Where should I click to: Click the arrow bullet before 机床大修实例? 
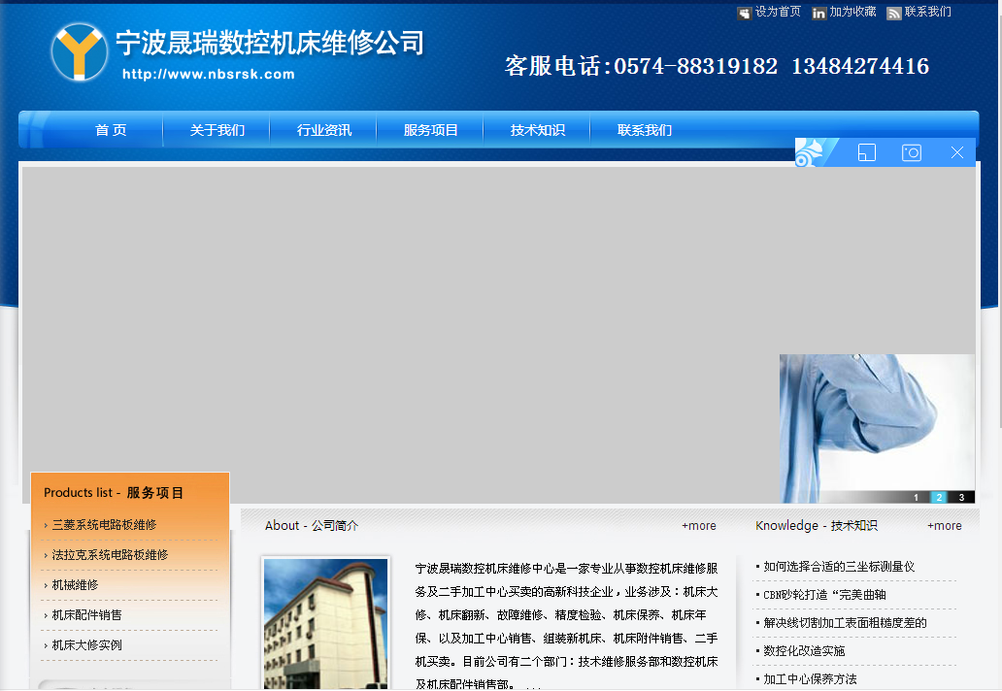(45, 644)
